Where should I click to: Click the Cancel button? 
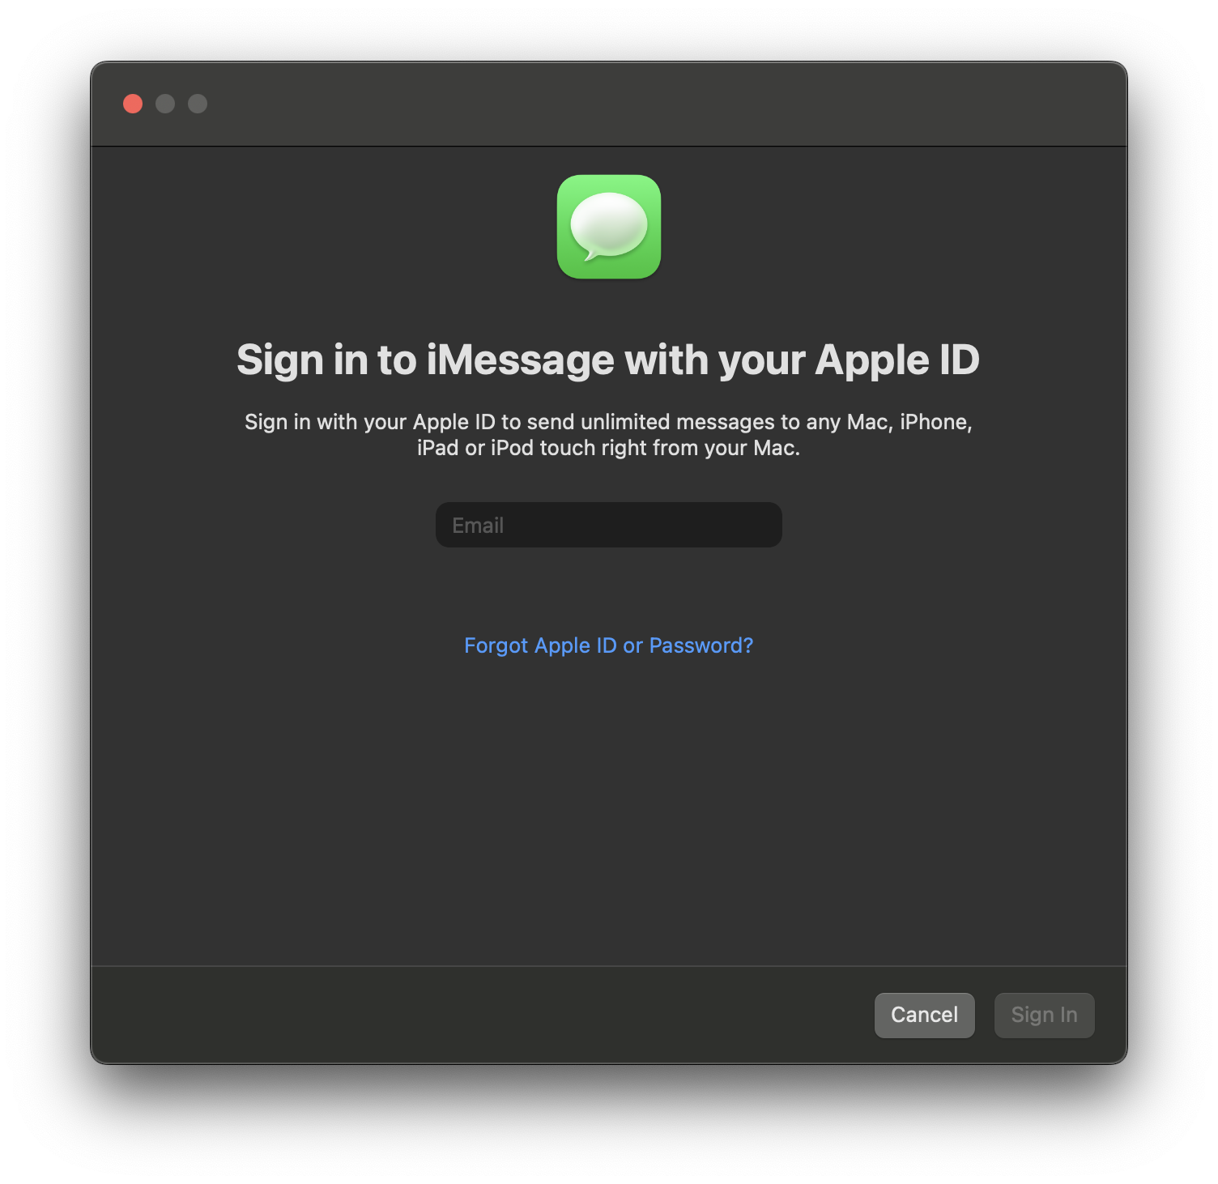[924, 1015]
